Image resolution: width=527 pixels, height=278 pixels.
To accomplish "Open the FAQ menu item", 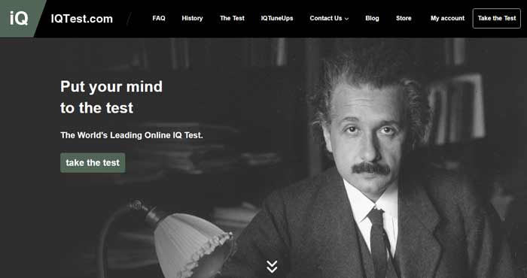I will 159,19.
